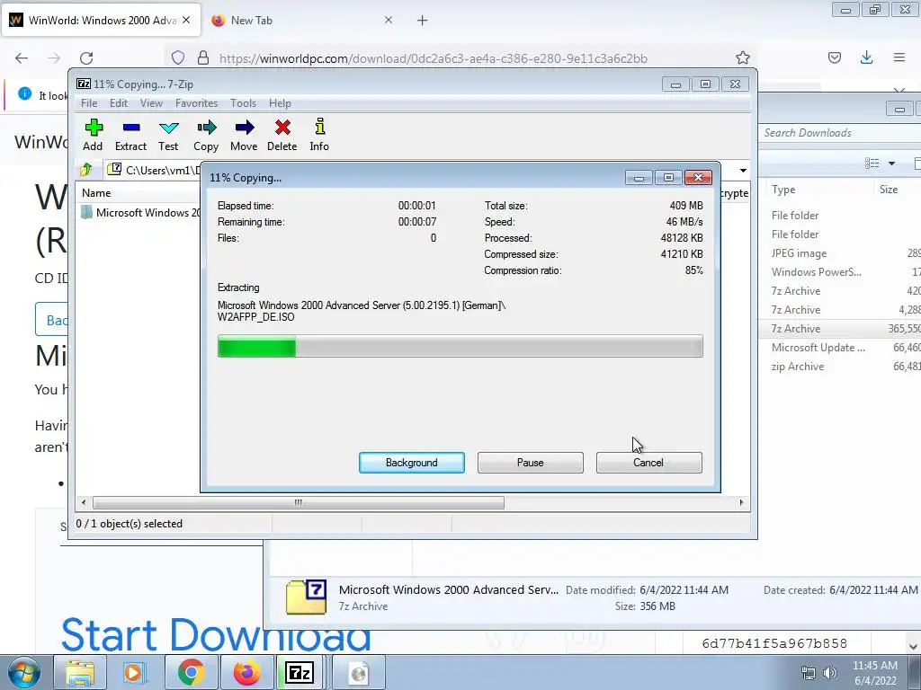Click the Explorer change view icon
The image size is (921, 690).
pyautogui.click(x=872, y=164)
